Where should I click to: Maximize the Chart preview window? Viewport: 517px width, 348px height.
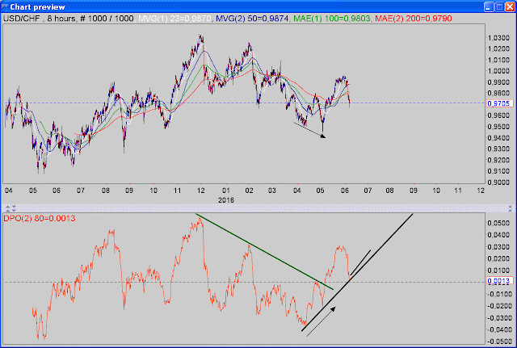click(x=499, y=7)
